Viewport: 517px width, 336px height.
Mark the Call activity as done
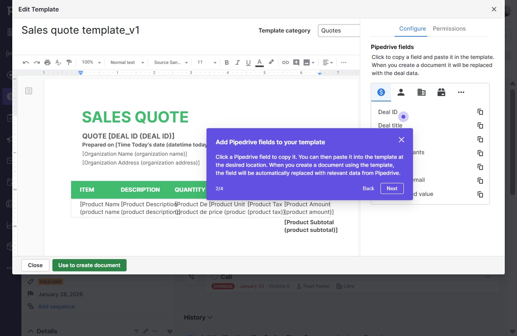click(x=215, y=277)
